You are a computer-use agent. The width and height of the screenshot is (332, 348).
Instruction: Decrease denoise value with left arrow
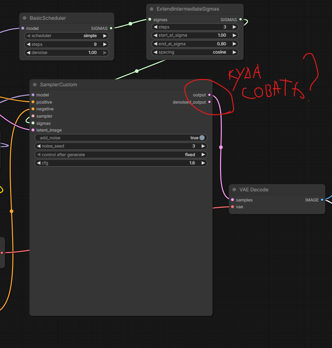28,53
